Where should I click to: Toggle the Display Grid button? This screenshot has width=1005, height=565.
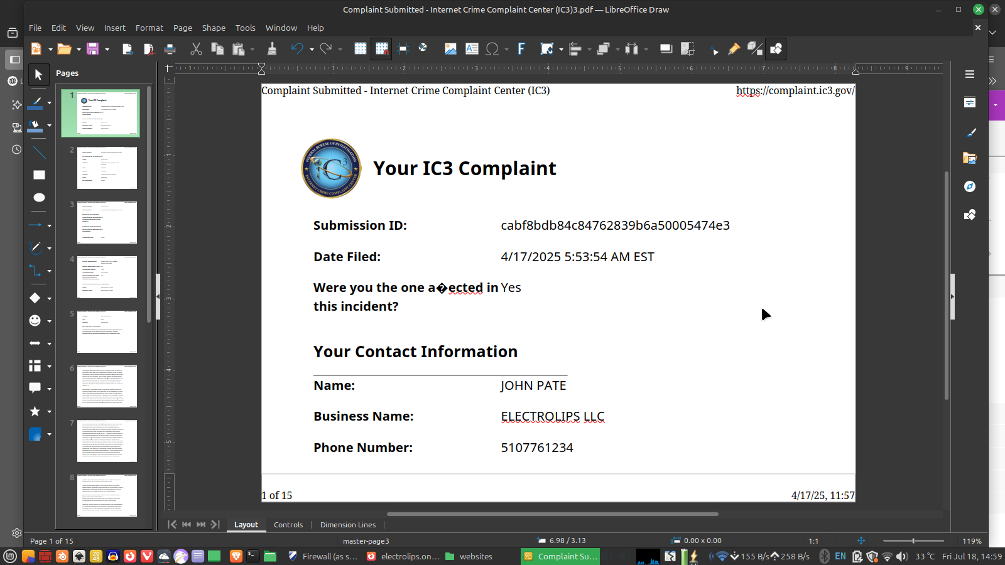click(360, 49)
